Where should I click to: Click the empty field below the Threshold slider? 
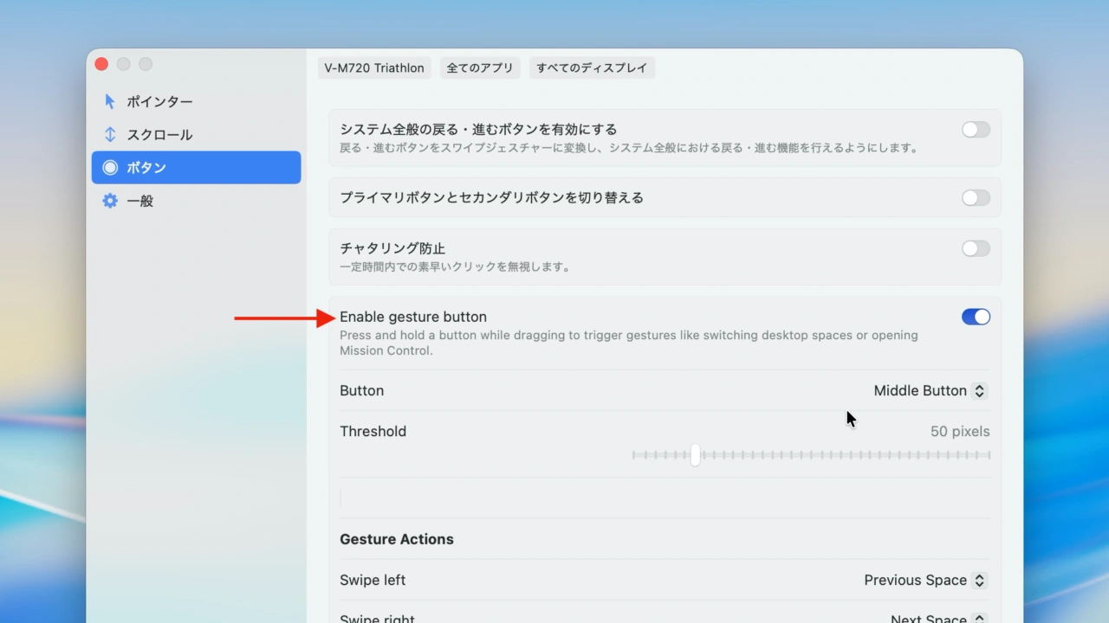(665, 496)
